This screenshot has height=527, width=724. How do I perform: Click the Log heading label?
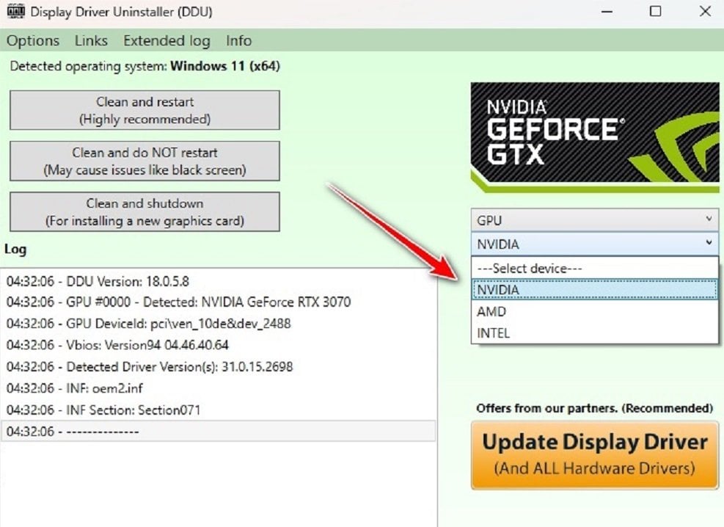15,250
